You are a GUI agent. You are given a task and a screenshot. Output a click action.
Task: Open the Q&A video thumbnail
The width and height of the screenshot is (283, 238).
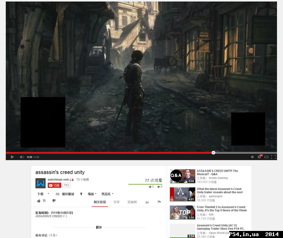(x=183, y=176)
